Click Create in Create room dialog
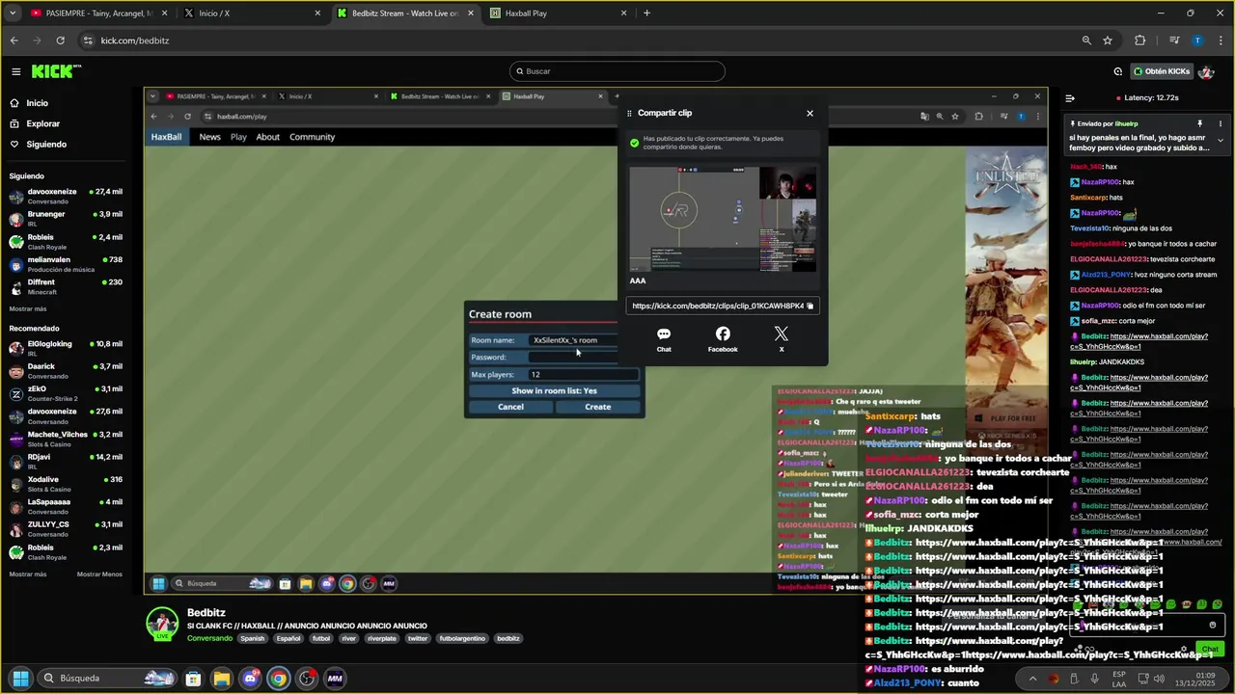 click(597, 407)
